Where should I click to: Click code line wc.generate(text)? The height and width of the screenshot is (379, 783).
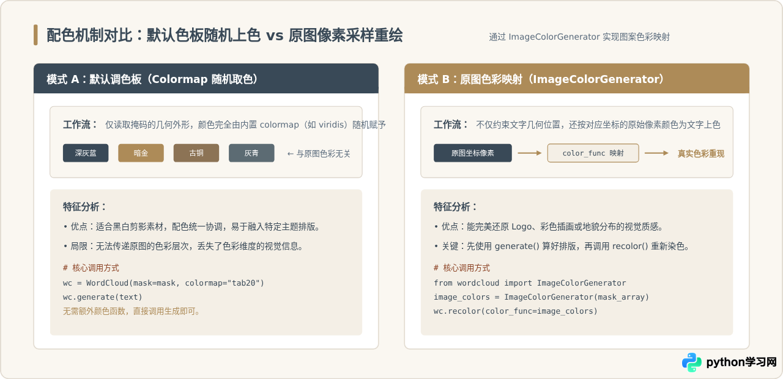(102, 297)
